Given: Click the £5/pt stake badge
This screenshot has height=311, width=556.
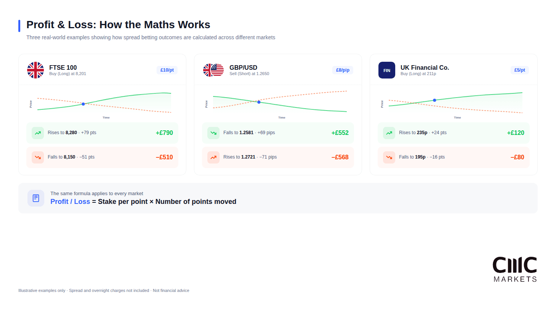Looking at the screenshot, I should pyautogui.click(x=519, y=70).
